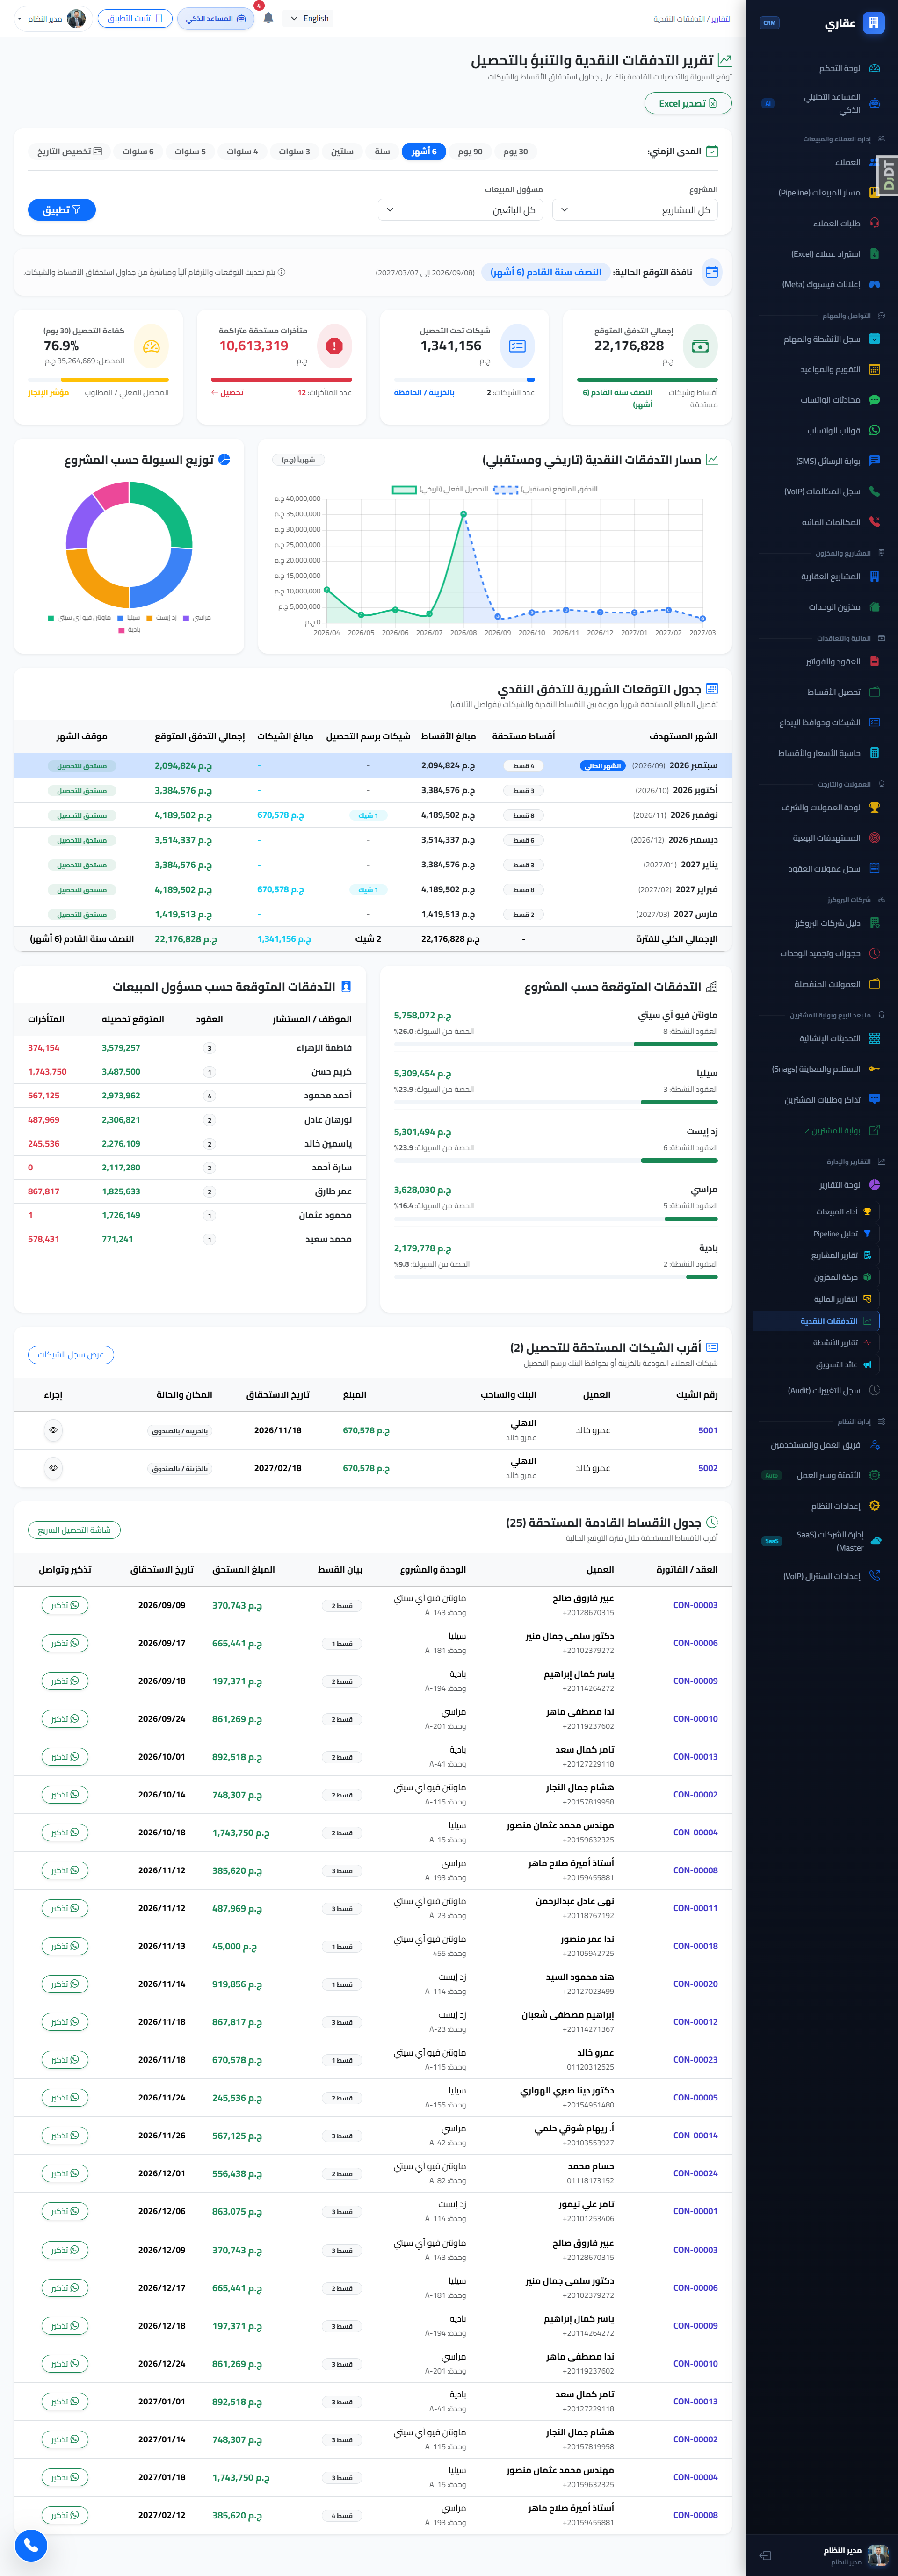The image size is (898, 2576).
Task: Open contract link CON-00006 due 2026/09/17
Action: tap(695, 1643)
